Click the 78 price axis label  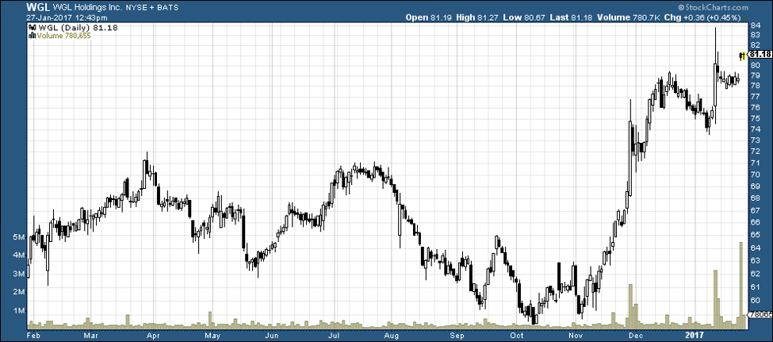pos(754,86)
